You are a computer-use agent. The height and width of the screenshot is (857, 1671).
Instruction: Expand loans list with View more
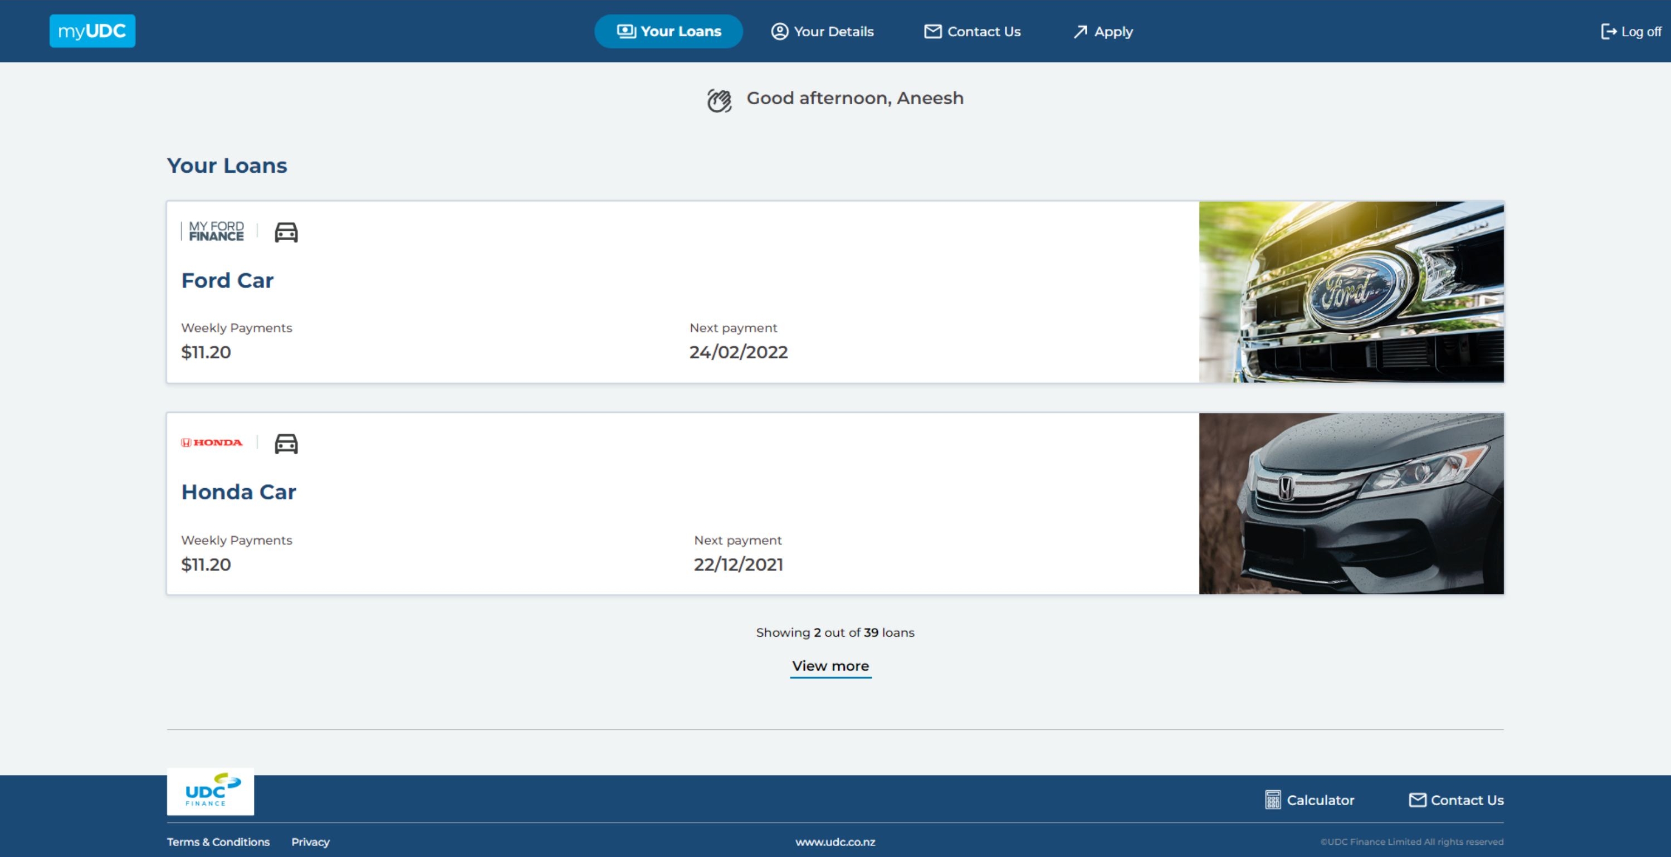(830, 666)
